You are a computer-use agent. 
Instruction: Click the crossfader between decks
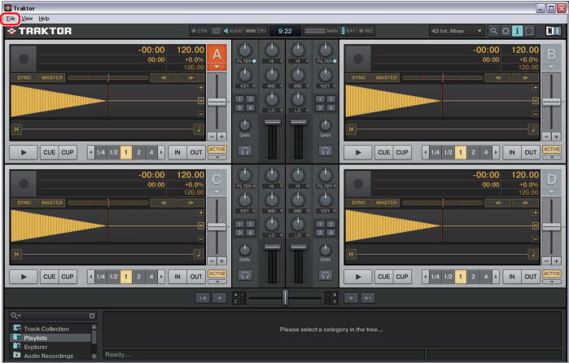pyautogui.click(x=285, y=298)
